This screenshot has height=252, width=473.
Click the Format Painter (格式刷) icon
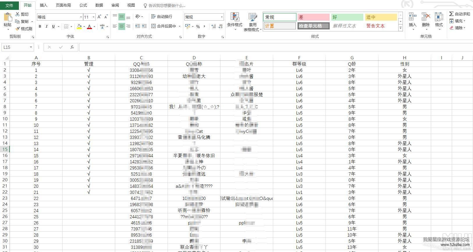17,29
